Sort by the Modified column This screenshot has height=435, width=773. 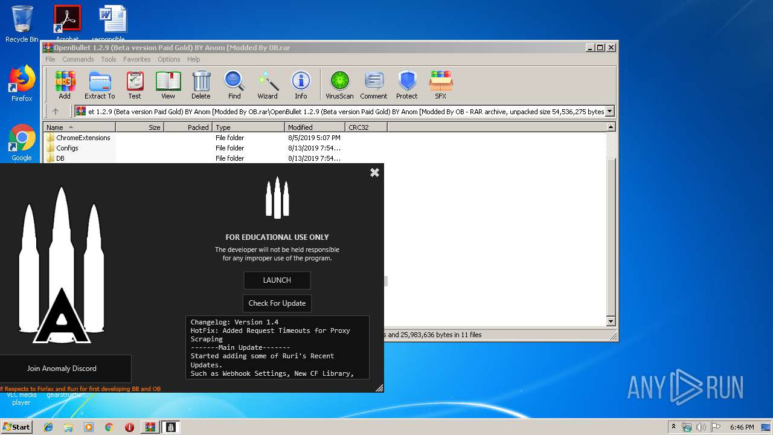pyautogui.click(x=315, y=127)
